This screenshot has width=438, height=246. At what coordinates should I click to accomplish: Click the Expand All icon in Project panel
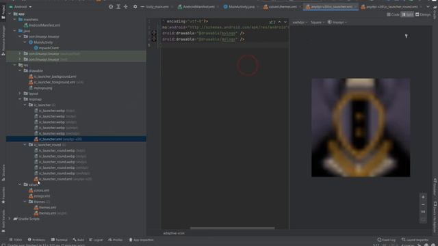click(118, 7)
